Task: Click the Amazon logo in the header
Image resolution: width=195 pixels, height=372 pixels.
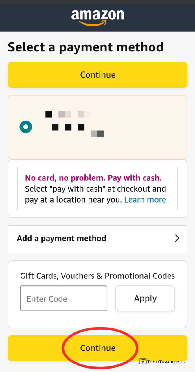Action: point(97,15)
